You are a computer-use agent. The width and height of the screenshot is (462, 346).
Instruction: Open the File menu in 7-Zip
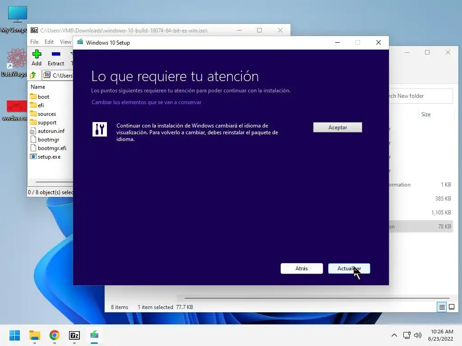pos(34,42)
